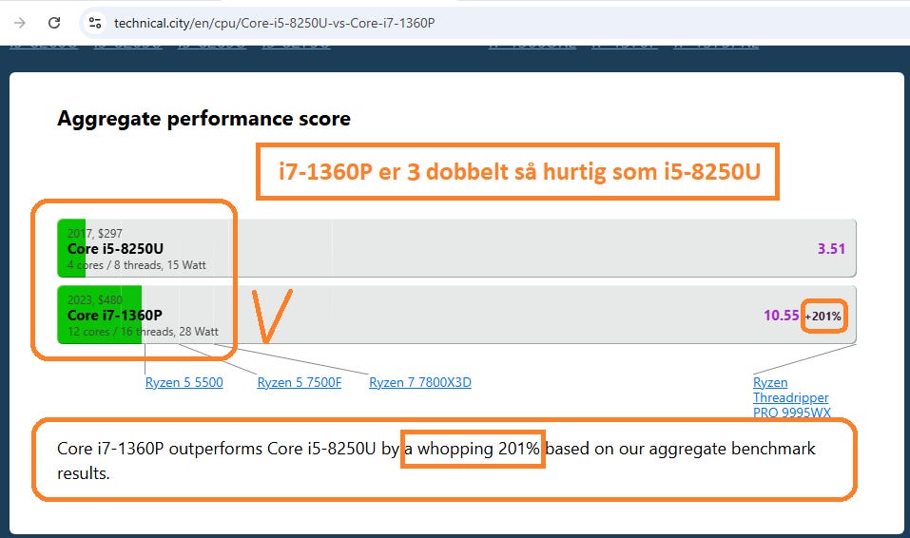Open the Ryzen 5 7500F link
The width and height of the screenshot is (910, 538).
[x=300, y=382]
